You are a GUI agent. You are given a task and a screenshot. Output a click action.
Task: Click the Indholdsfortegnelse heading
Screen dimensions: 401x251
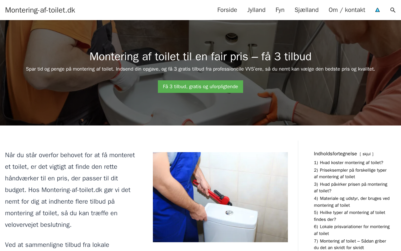tap(336, 154)
